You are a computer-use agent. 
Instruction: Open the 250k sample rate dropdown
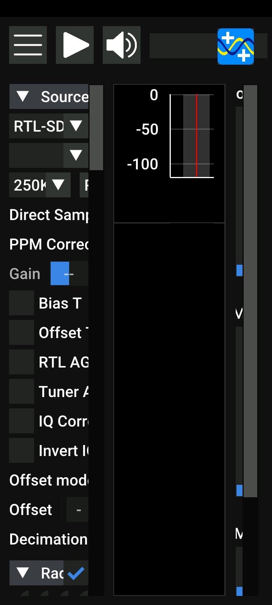[40, 185]
